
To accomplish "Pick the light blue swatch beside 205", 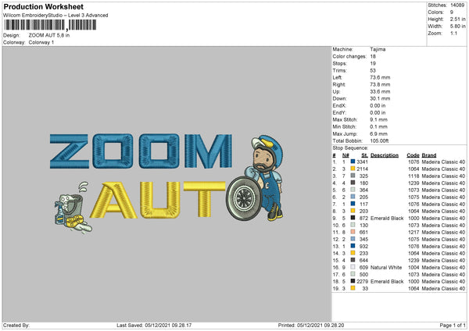I will pyautogui.click(x=353, y=197).
